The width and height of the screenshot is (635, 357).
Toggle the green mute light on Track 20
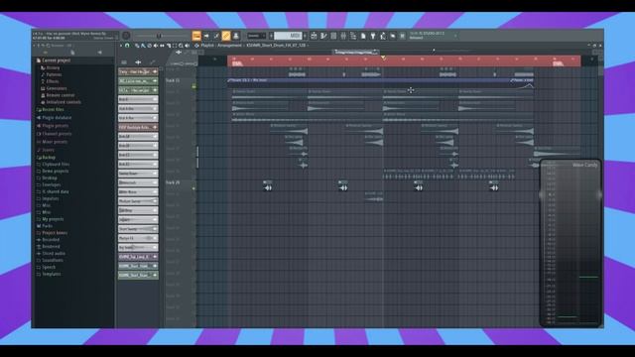click(x=194, y=188)
